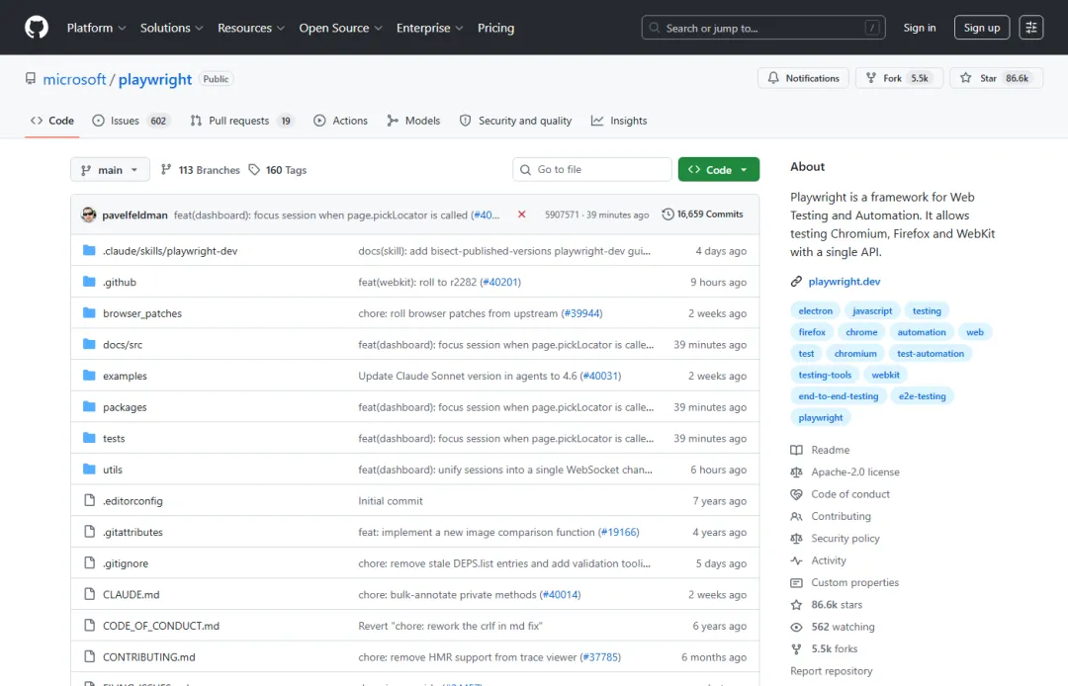Open the Apache-2.0 license link

854,472
